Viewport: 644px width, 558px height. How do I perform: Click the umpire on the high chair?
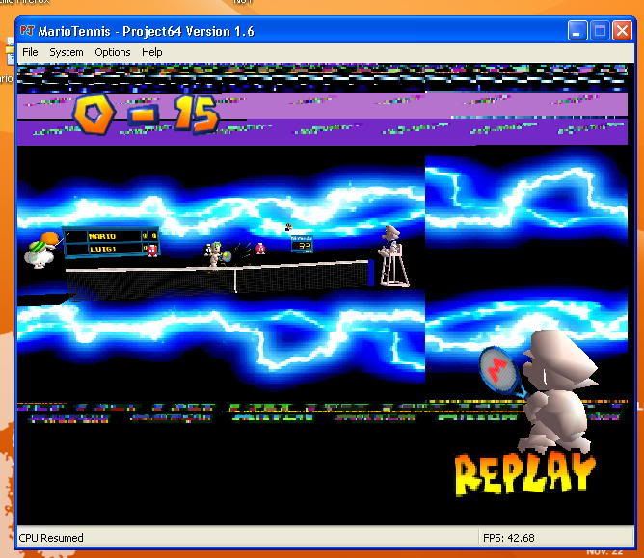391,239
